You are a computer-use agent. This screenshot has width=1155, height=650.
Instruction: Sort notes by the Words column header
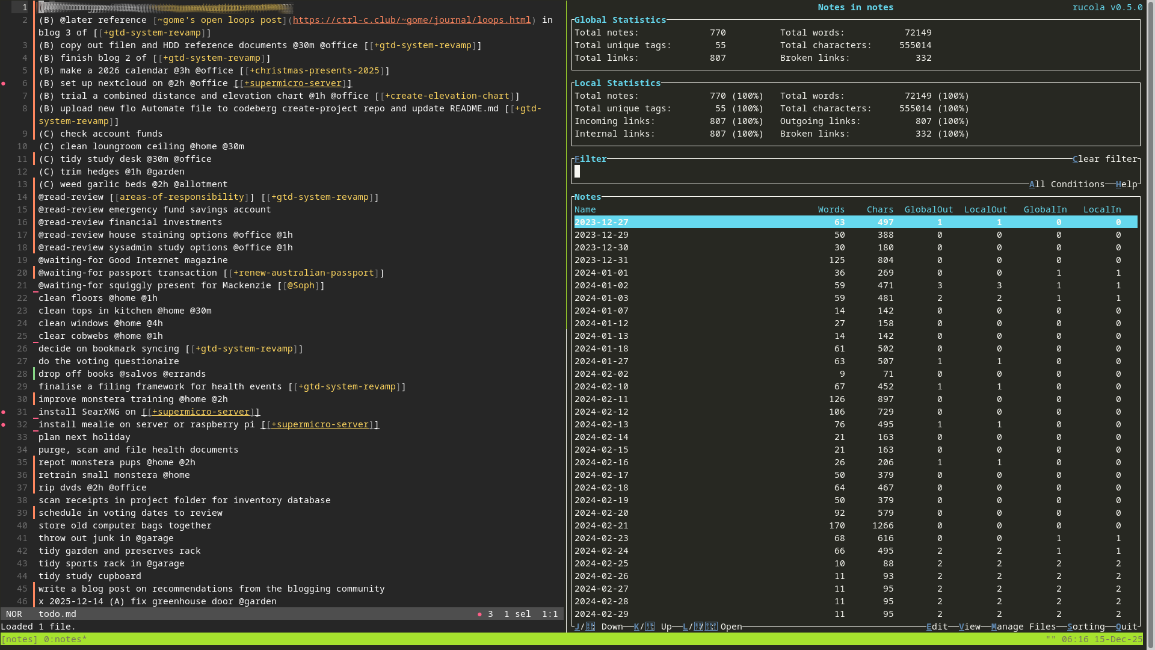point(831,210)
